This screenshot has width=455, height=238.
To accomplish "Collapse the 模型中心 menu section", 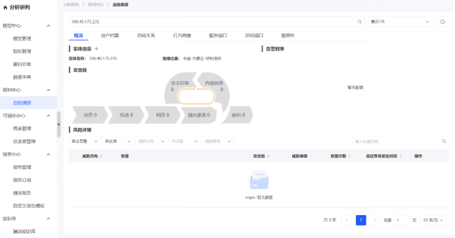I will tap(49, 26).
